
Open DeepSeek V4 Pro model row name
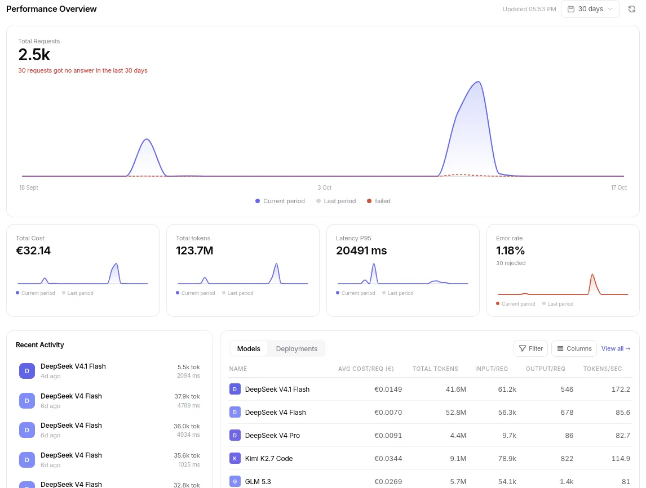click(272, 435)
